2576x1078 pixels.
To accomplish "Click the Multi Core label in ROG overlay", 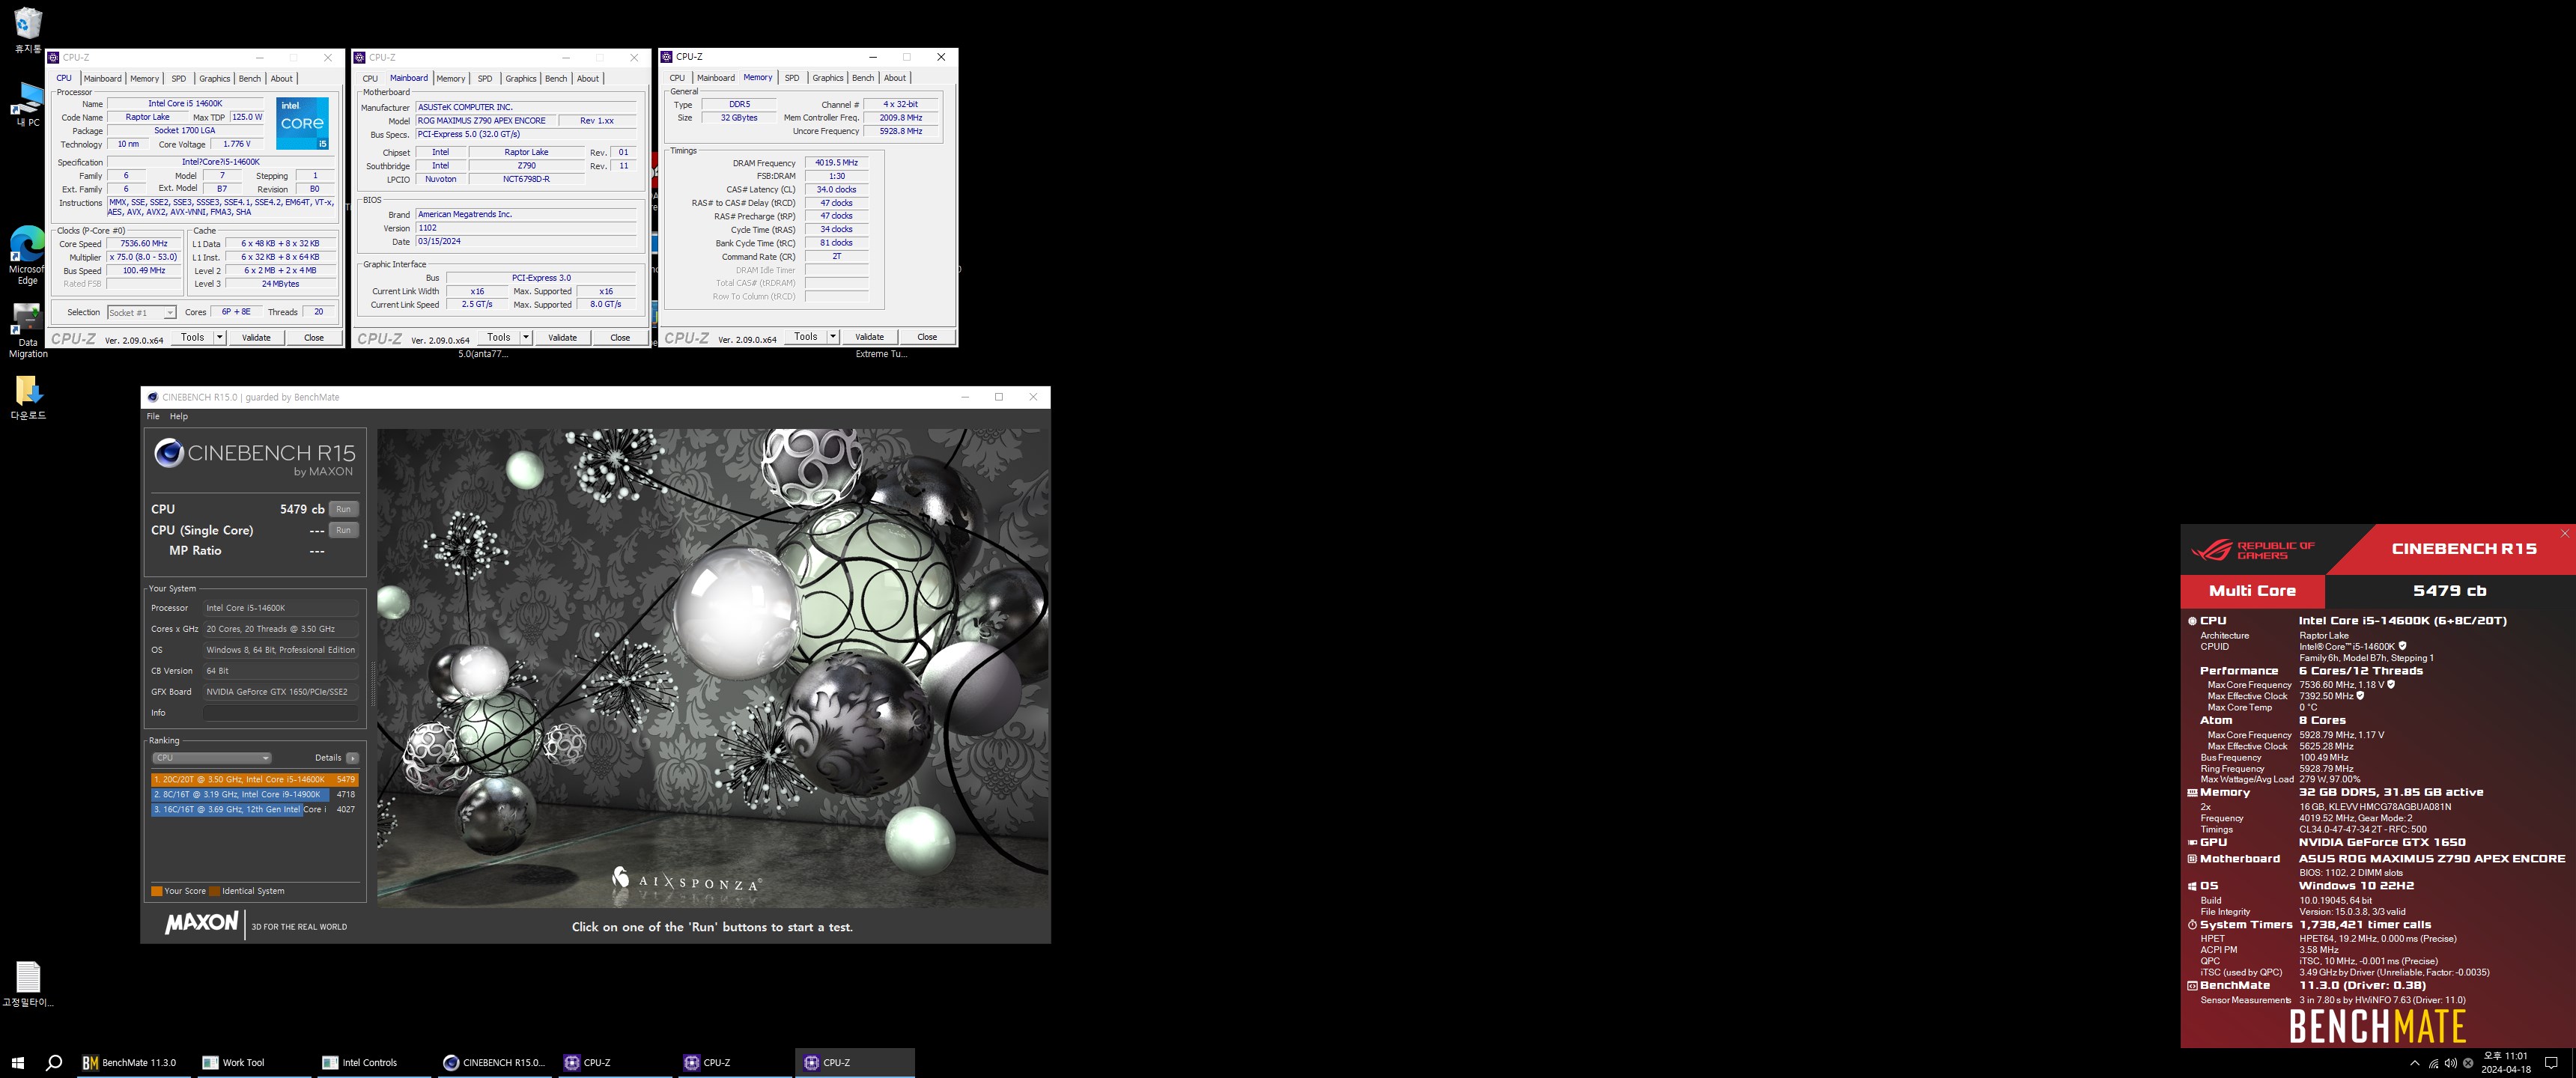I will (2252, 590).
